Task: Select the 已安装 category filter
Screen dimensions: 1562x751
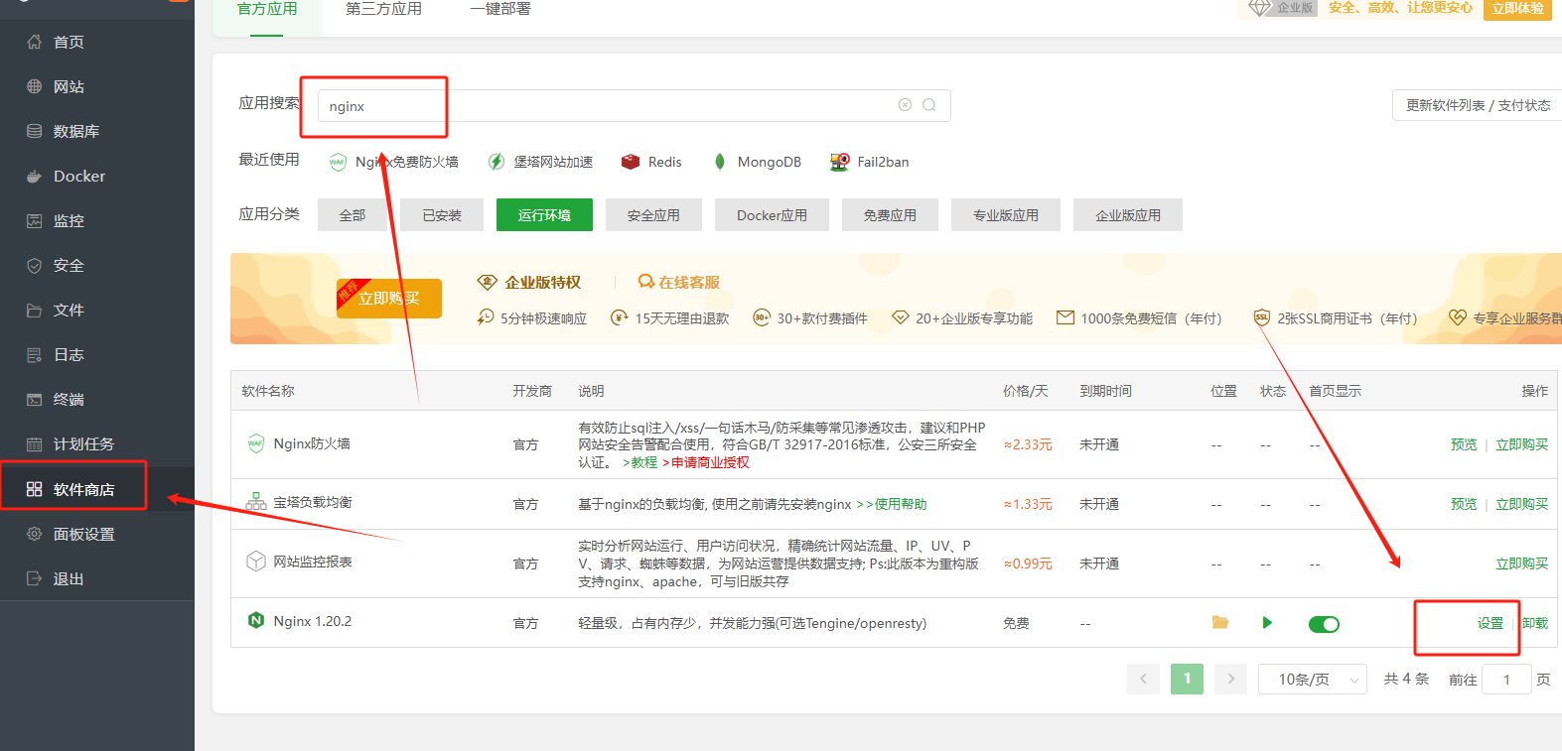Action: tap(442, 215)
